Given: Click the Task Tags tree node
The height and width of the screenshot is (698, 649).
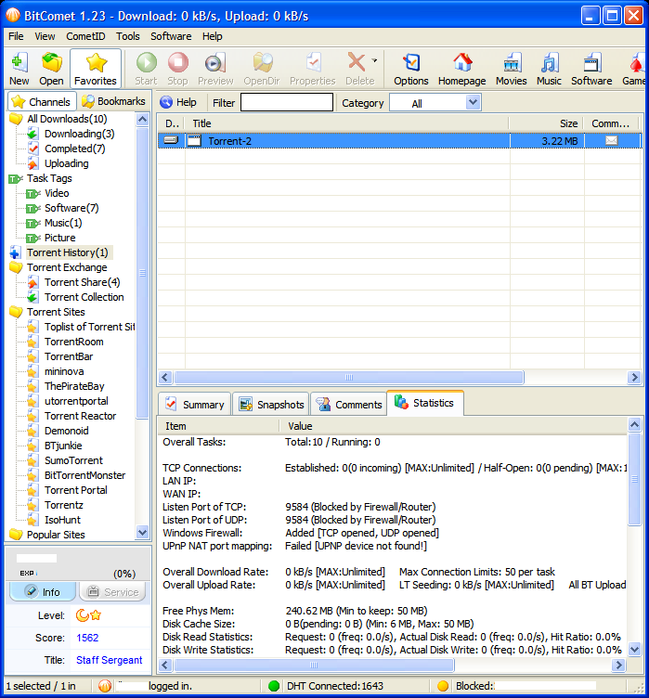Looking at the screenshot, I should 49,178.
